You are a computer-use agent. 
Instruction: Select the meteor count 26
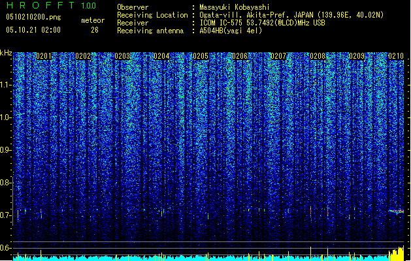pos(95,30)
